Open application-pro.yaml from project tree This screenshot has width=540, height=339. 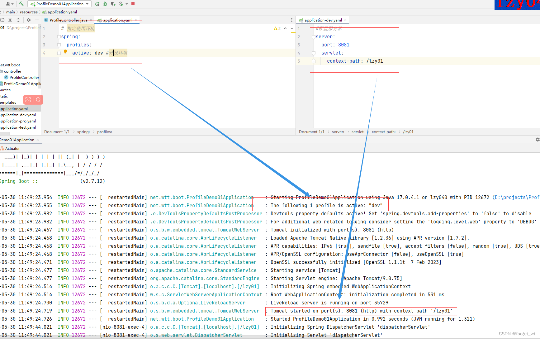click(x=18, y=121)
